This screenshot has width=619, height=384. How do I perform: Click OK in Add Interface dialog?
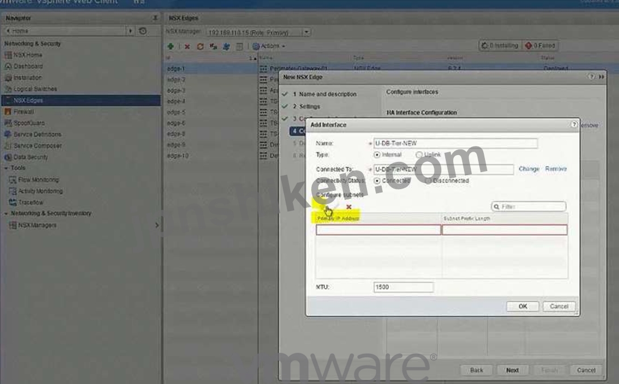tap(522, 306)
